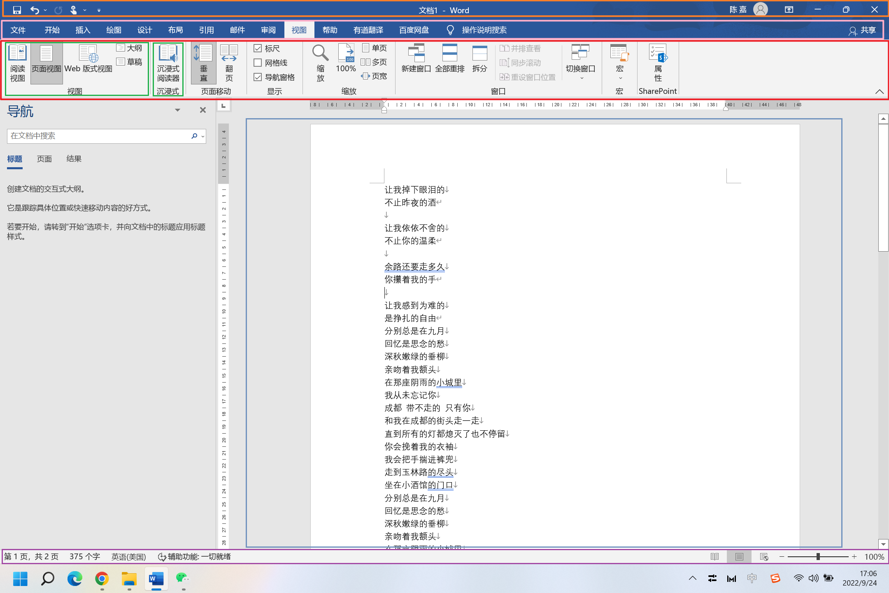This screenshot has height=593, width=889.
Task: Open Switch Windows dropdown (切换窗口)
Action: tap(581, 63)
